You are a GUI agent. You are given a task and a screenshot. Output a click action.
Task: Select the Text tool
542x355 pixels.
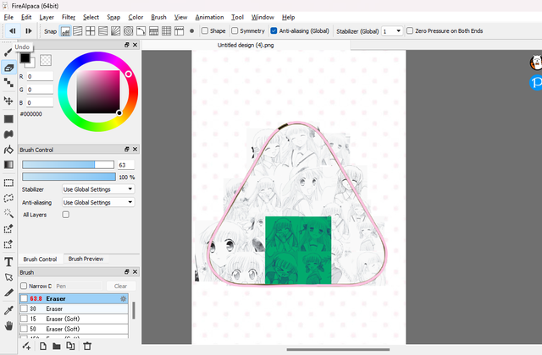pyautogui.click(x=8, y=262)
